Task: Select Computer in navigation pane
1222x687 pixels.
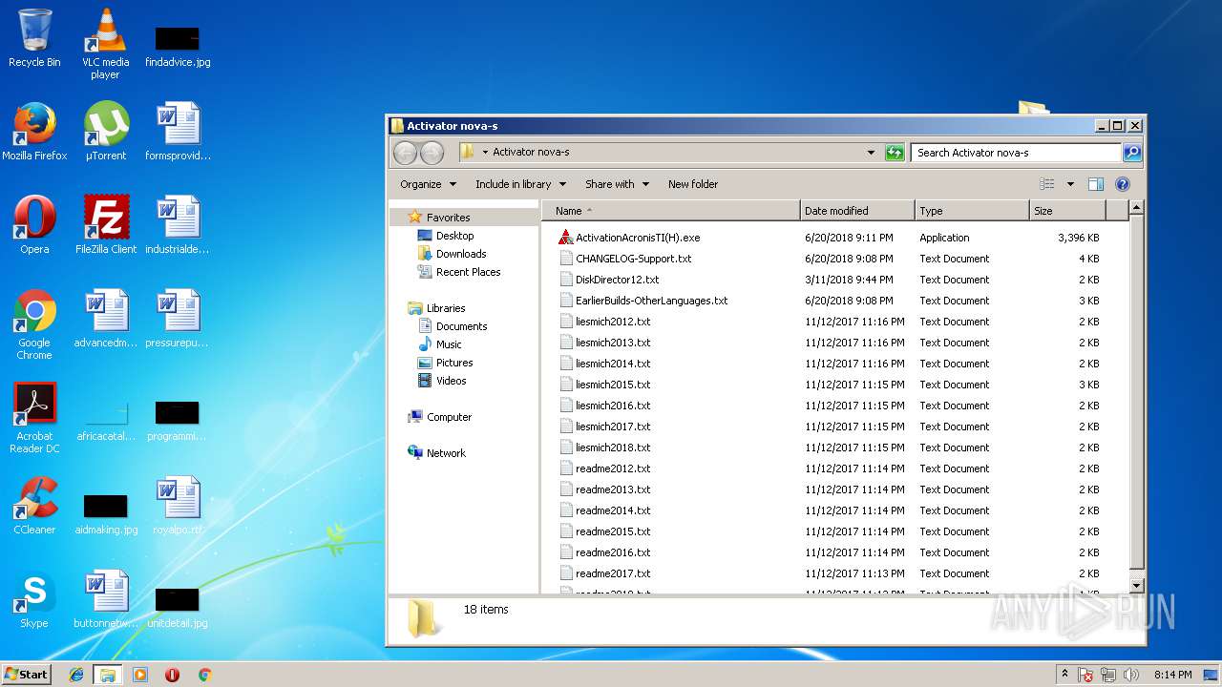Action: (449, 417)
